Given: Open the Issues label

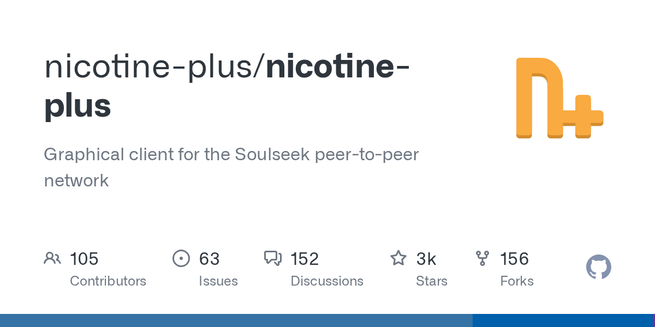Looking at the screenshot, I should coord(218,281).
